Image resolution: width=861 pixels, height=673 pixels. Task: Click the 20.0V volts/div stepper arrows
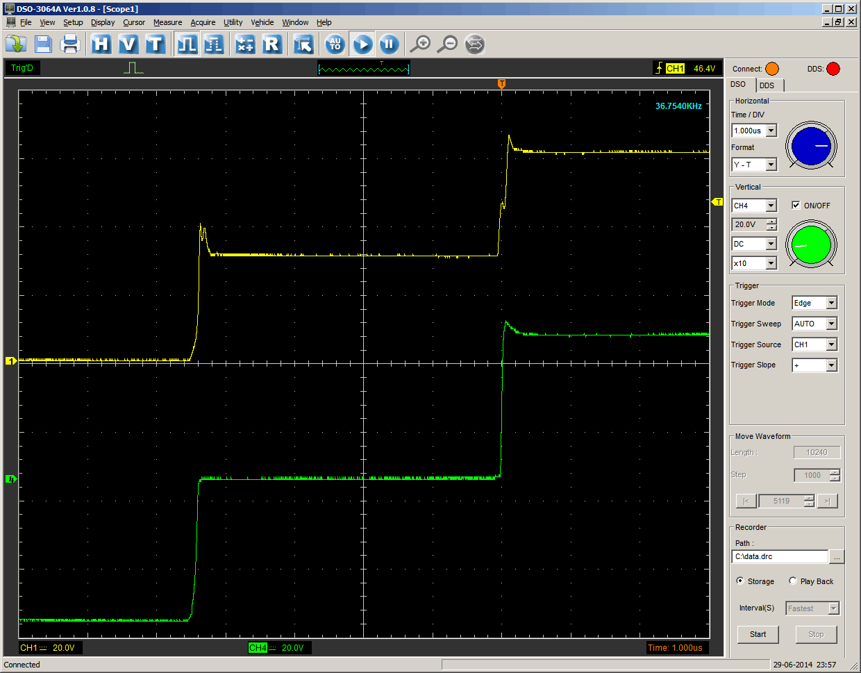coord(771,224)
